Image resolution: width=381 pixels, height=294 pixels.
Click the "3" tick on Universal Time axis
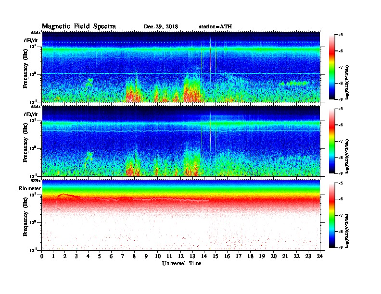(76, 257)
